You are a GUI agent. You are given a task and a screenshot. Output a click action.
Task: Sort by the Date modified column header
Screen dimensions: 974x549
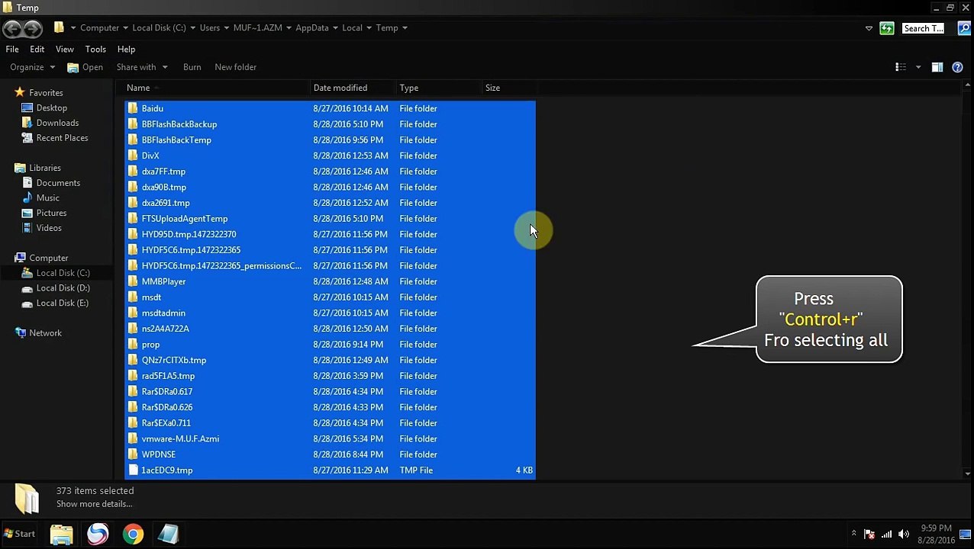(353, 88)
